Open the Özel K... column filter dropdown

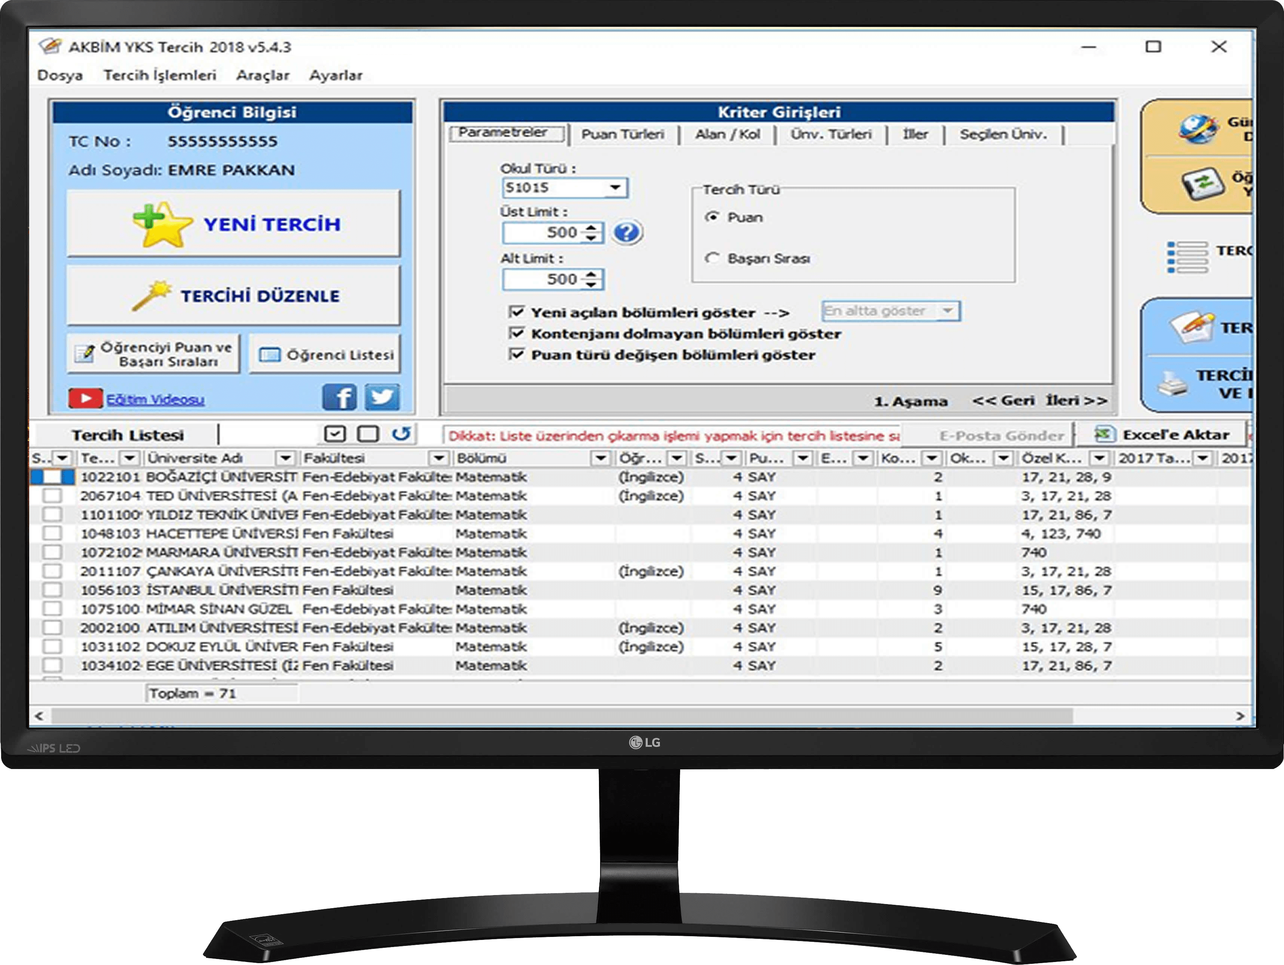point(1100,458)
